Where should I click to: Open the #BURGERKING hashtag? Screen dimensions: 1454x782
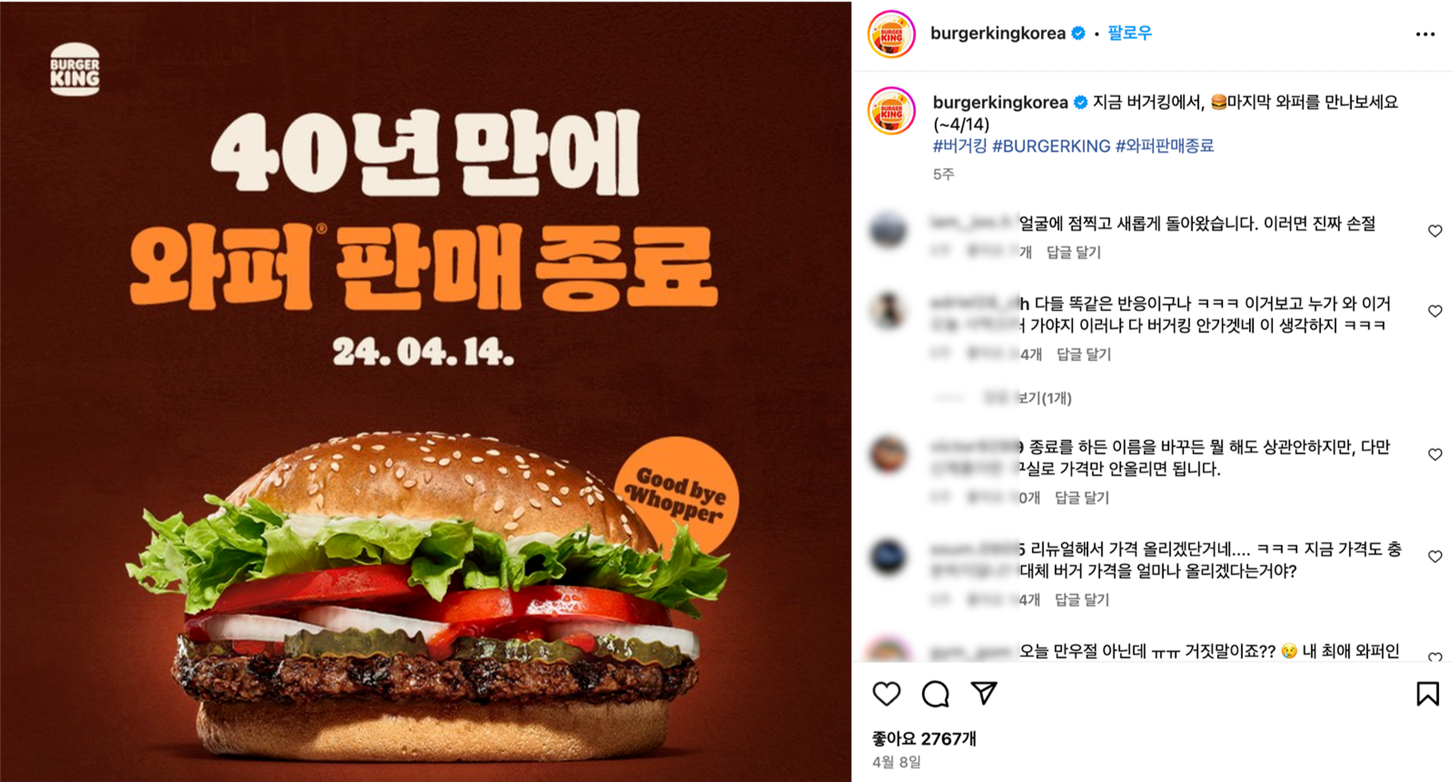pyautogui.click(x=1051, y=146)
